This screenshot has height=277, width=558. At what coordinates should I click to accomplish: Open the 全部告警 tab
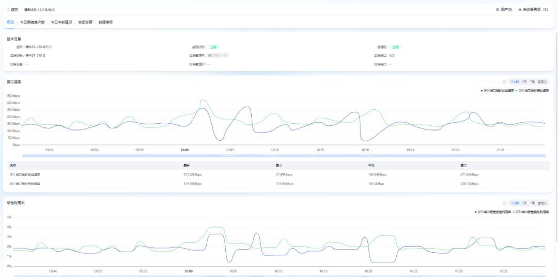coord(85,22)
